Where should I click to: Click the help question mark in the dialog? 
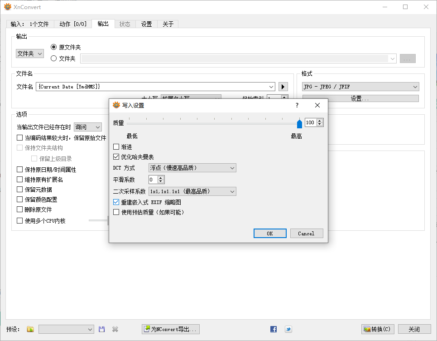[297, 105]
